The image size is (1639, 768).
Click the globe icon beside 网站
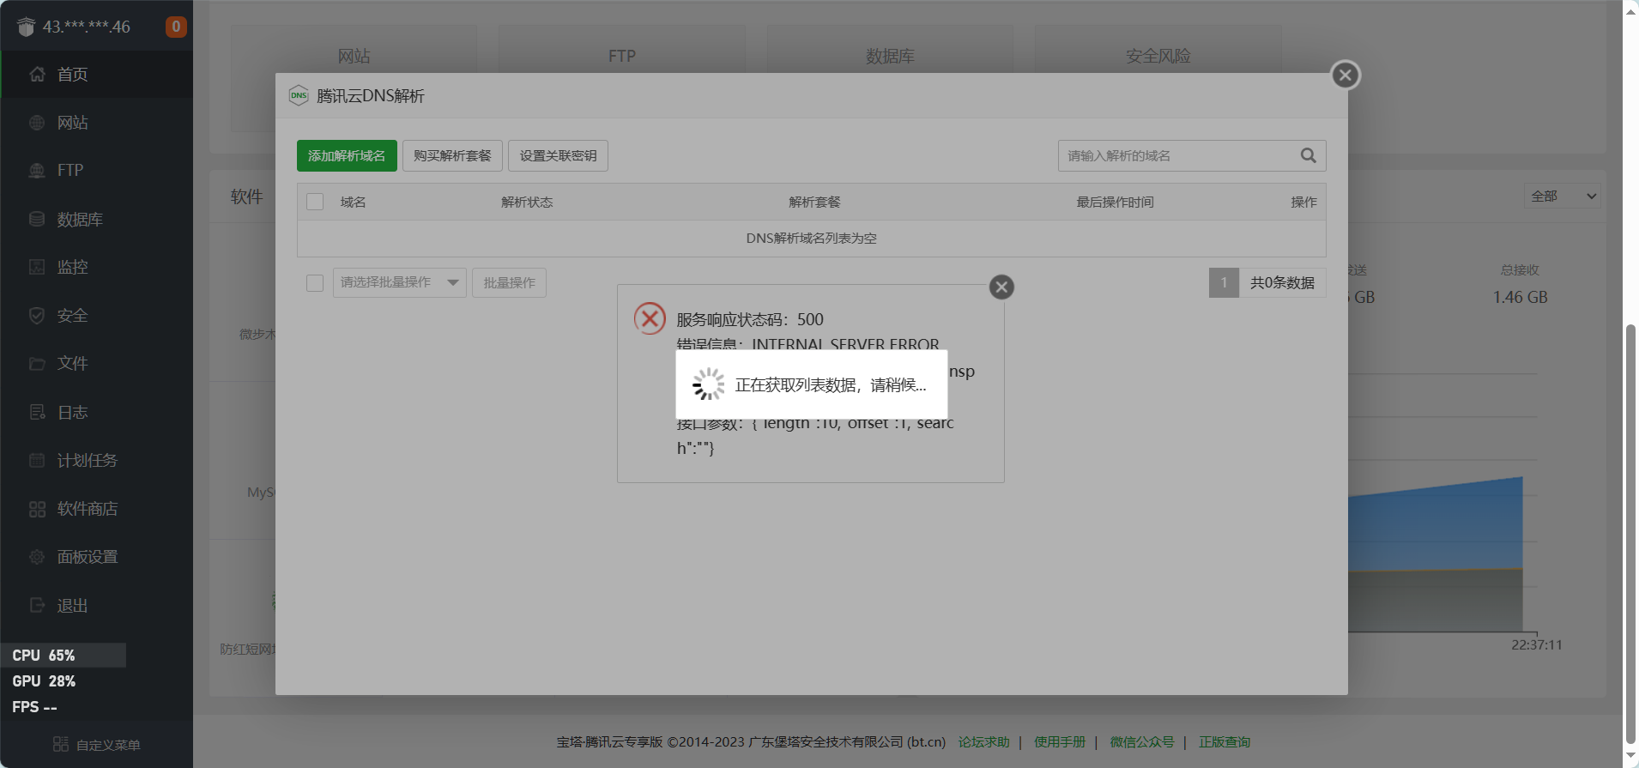[37, 123]
